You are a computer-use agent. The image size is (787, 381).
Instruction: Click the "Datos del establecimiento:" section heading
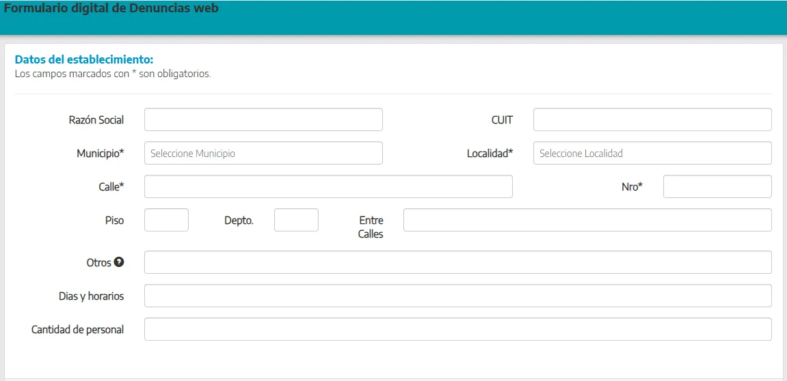83,59
